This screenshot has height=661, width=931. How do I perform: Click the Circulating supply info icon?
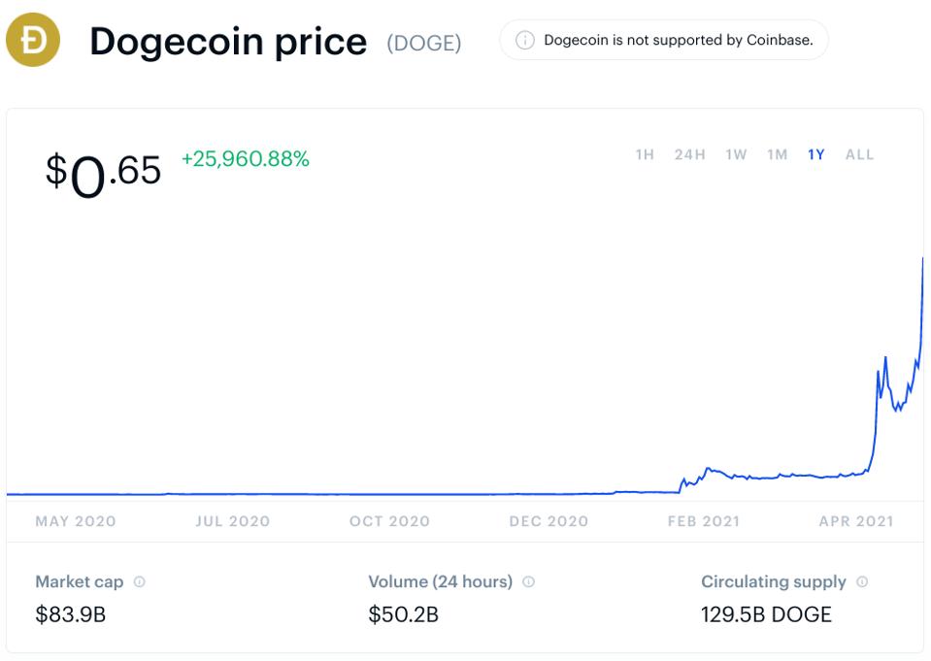coord(862,582)
